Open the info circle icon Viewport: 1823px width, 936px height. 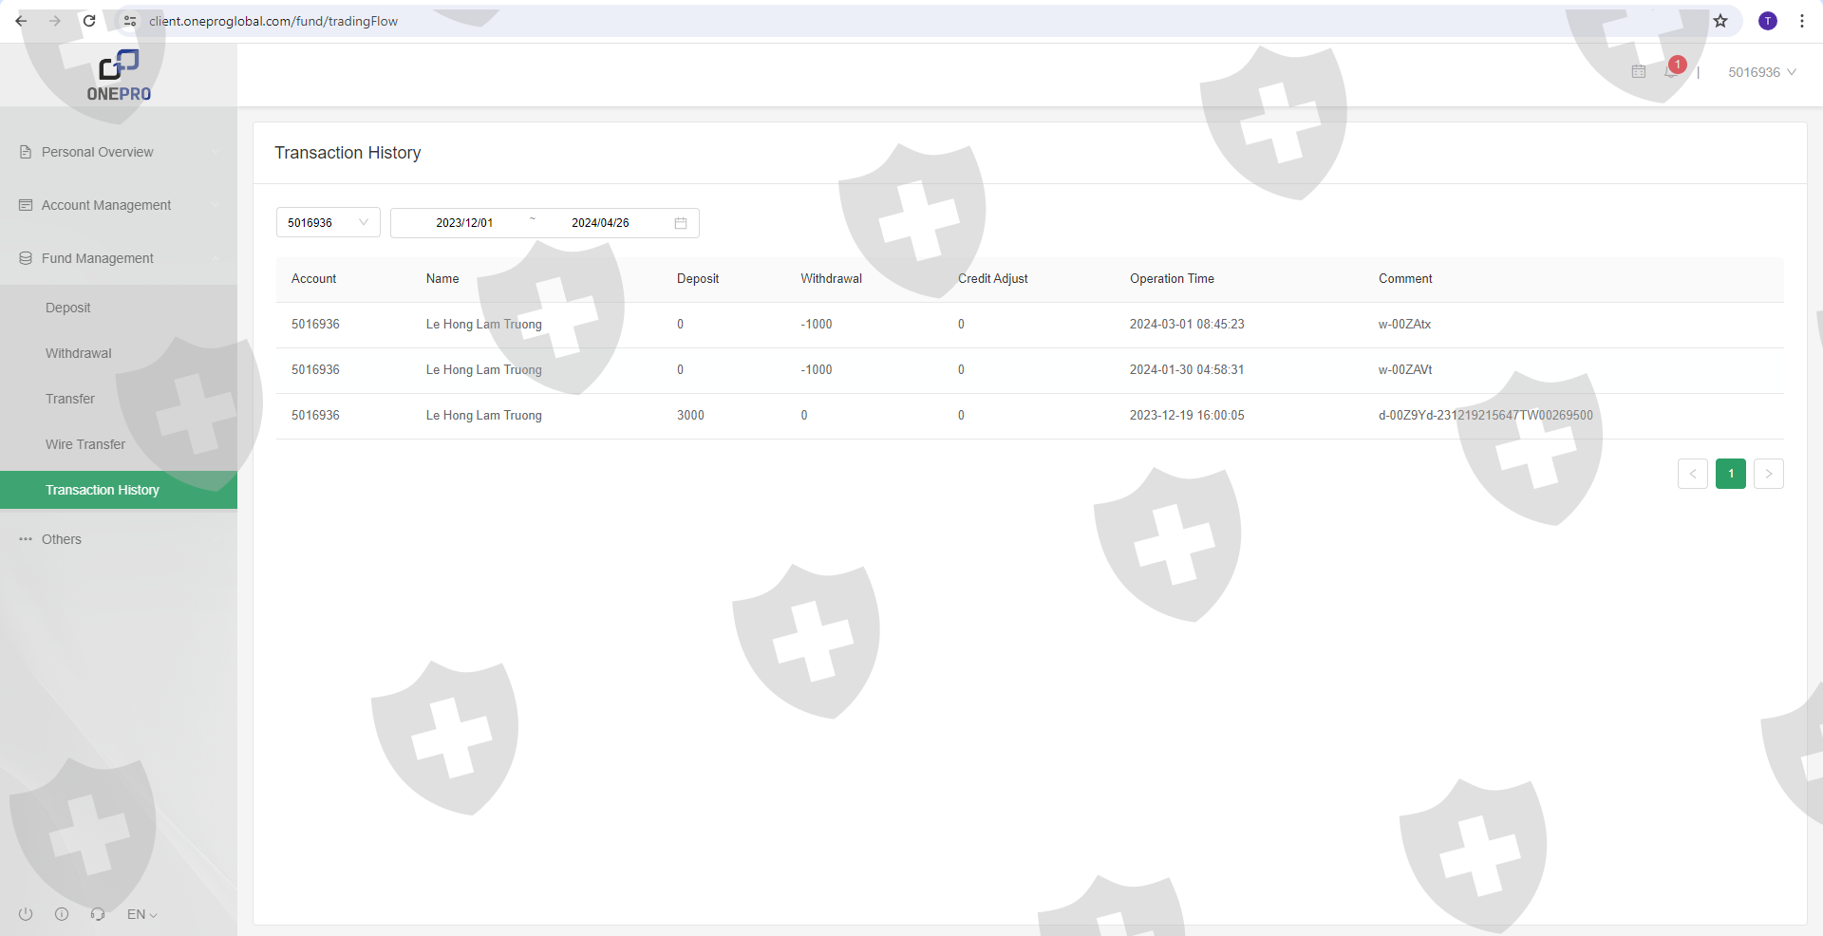[x=62, y=914]
